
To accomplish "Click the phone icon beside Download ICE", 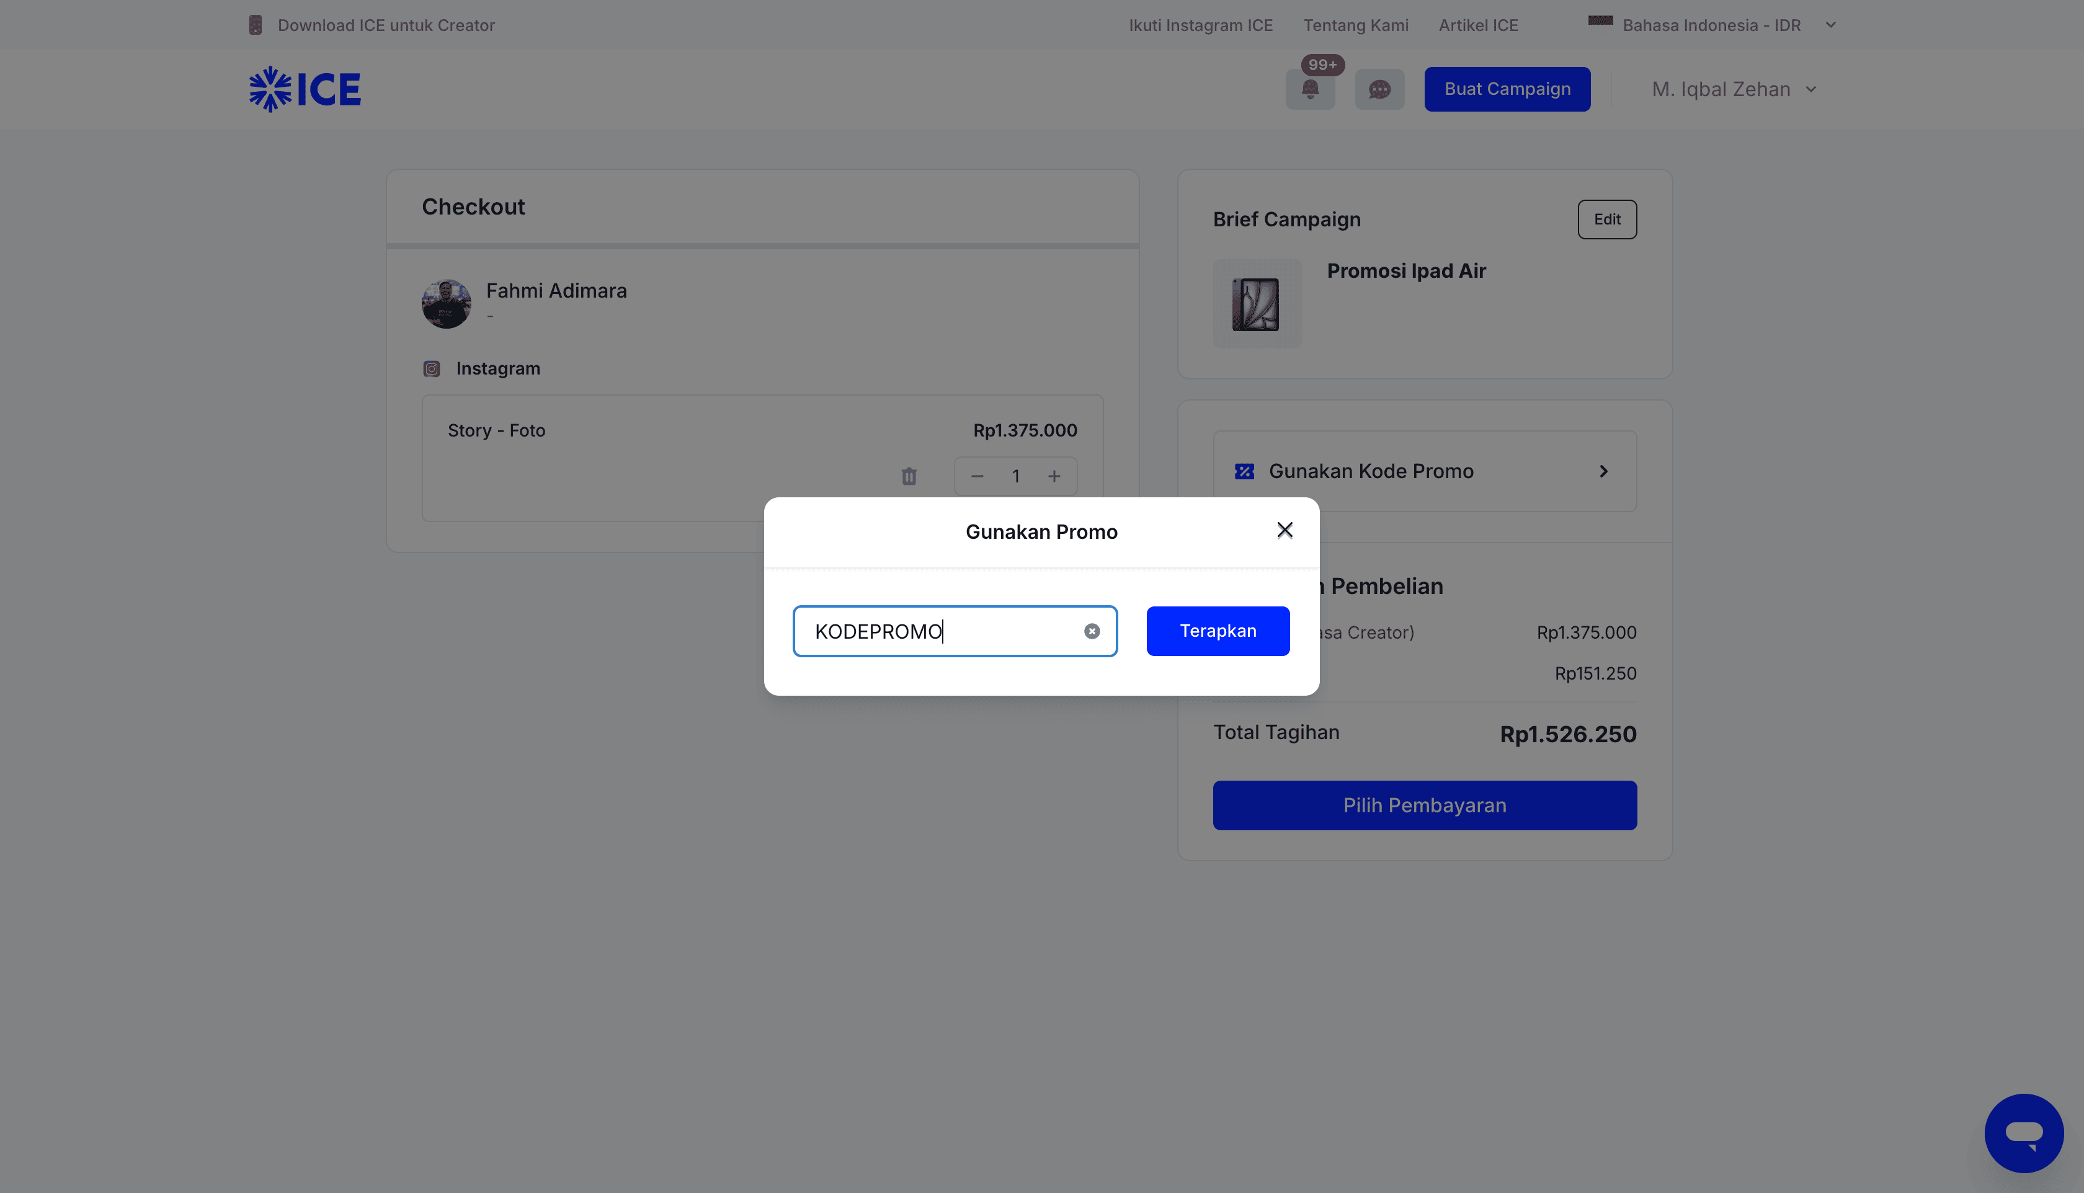I will pos(256,25).
